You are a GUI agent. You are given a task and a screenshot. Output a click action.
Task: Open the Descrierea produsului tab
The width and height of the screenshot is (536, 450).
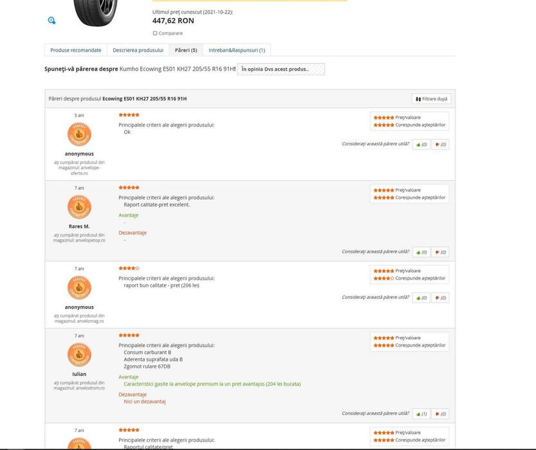[x=138, y=50]
